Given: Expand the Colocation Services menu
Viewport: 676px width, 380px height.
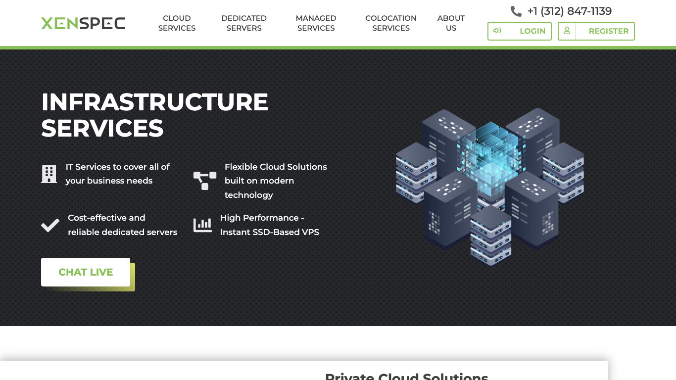Looking at the screenshot, I should 391,23.
